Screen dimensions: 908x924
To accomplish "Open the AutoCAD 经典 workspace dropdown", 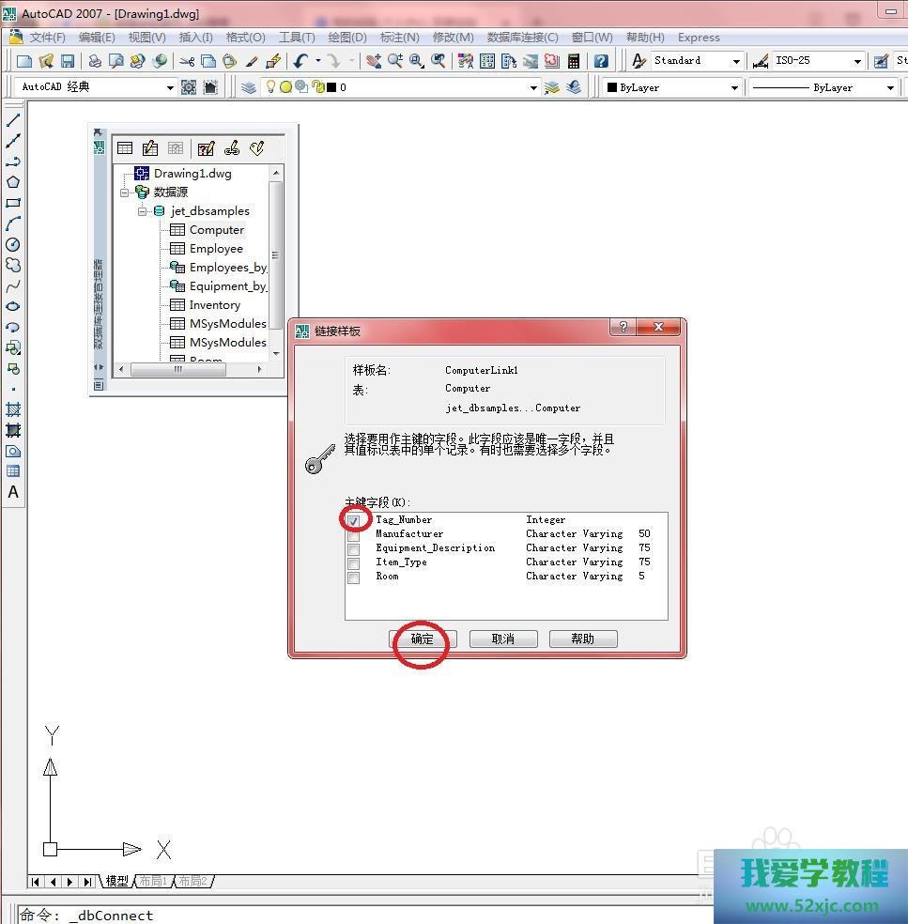I will (170, 87).
